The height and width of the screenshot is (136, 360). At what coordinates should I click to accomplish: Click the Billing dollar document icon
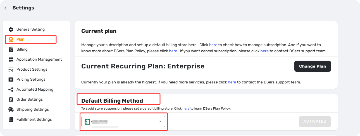pyautogui.click(x=11, y=50)
